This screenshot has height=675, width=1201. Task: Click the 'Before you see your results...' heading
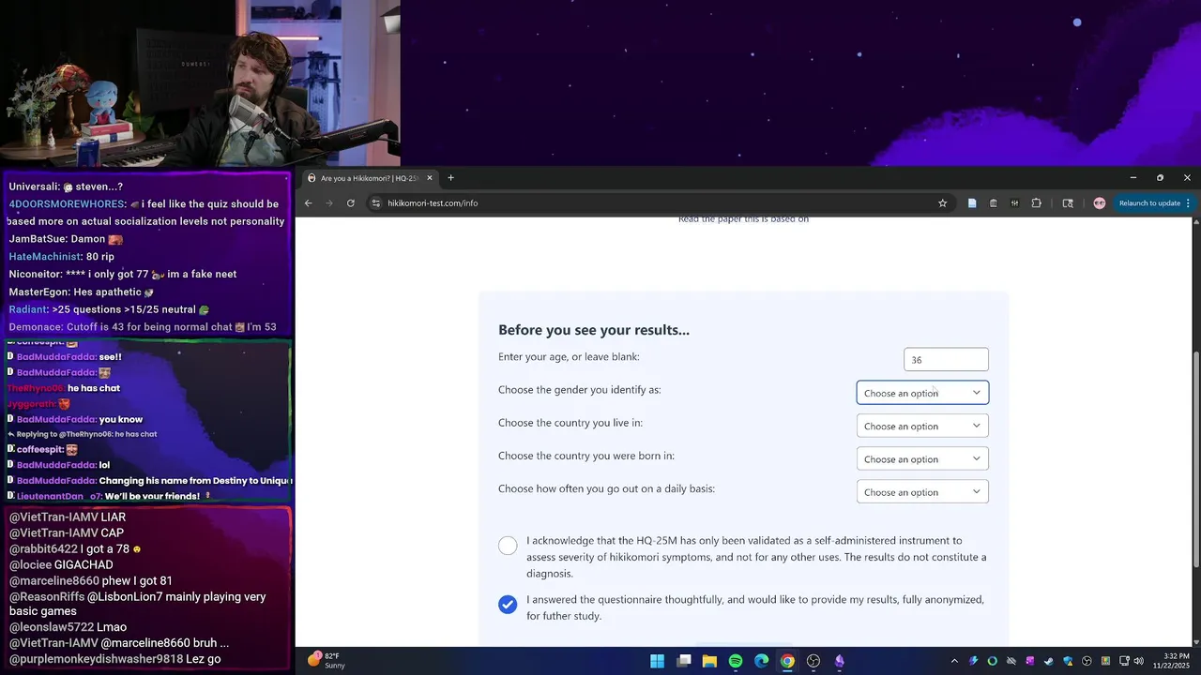(x=594, y=330)
